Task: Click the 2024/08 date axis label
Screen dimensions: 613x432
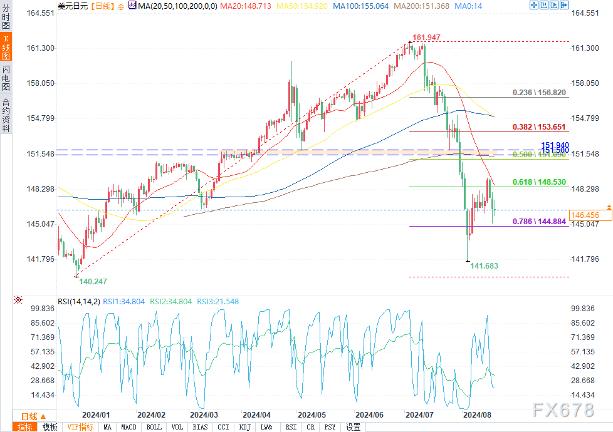Action: [477, 415]
